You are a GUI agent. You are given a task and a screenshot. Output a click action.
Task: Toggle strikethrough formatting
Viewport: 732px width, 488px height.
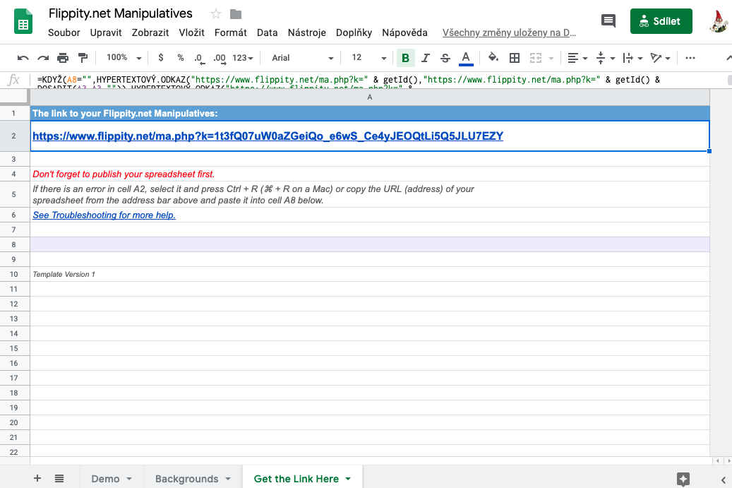coord(445,58)
